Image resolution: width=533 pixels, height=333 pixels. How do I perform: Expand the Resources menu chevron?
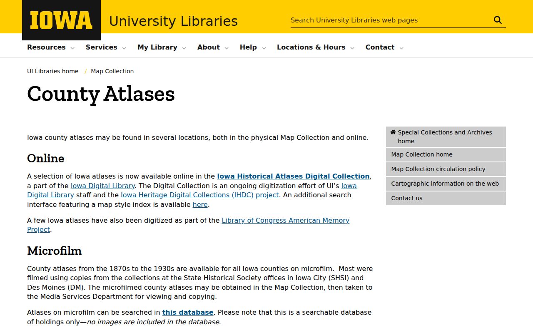coord(72,48)
